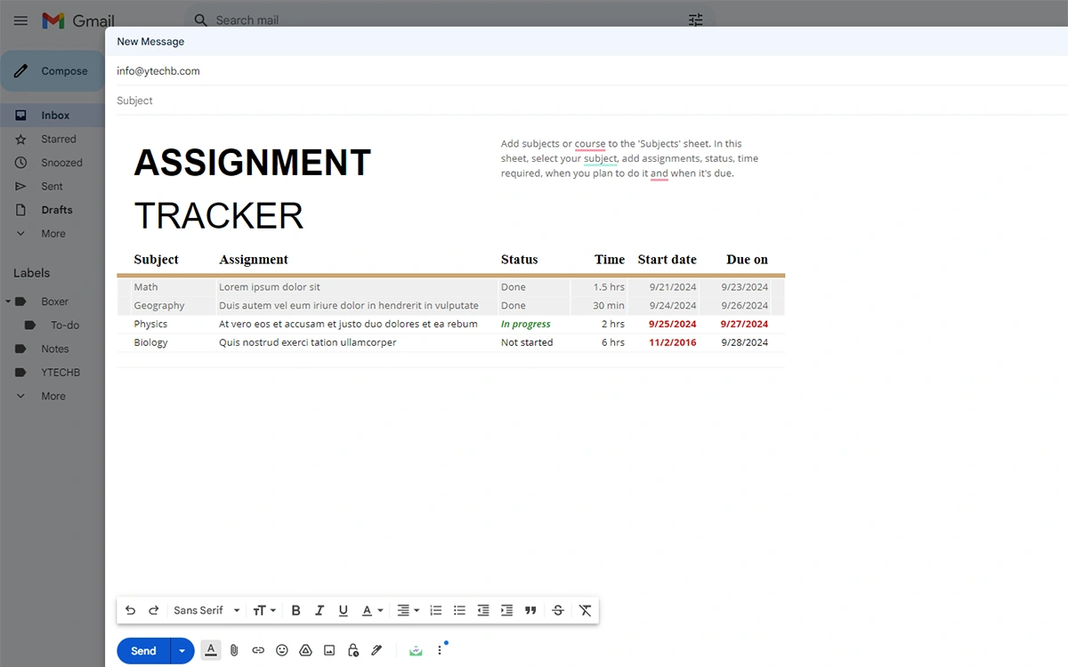Open the Sans Serif font dropdown
1068x667 pixels.
pos(206,610)
